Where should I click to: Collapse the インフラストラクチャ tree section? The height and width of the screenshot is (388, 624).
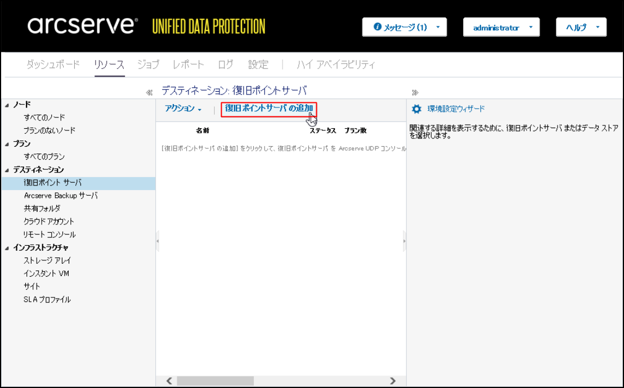tap(7, 248)
